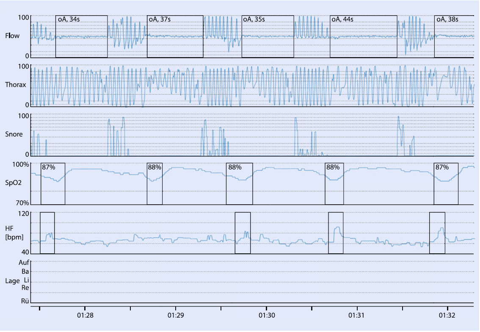This screenshot has height=332, width=480.
Task: Click the 'Li' position label
Action: pyautogui.click(x=27, y=280)
